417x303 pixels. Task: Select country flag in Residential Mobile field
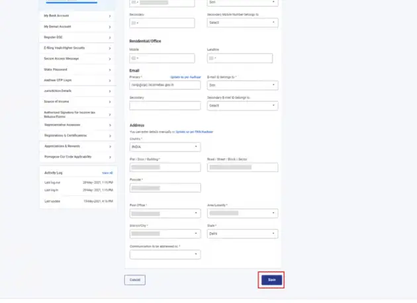point(134,58)
